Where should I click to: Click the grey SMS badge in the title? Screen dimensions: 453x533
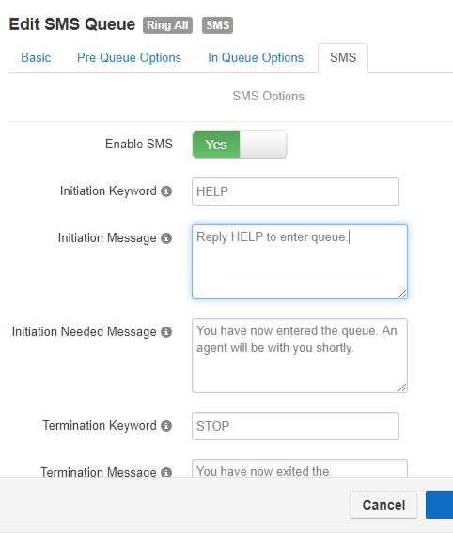[x=217, y=25]
